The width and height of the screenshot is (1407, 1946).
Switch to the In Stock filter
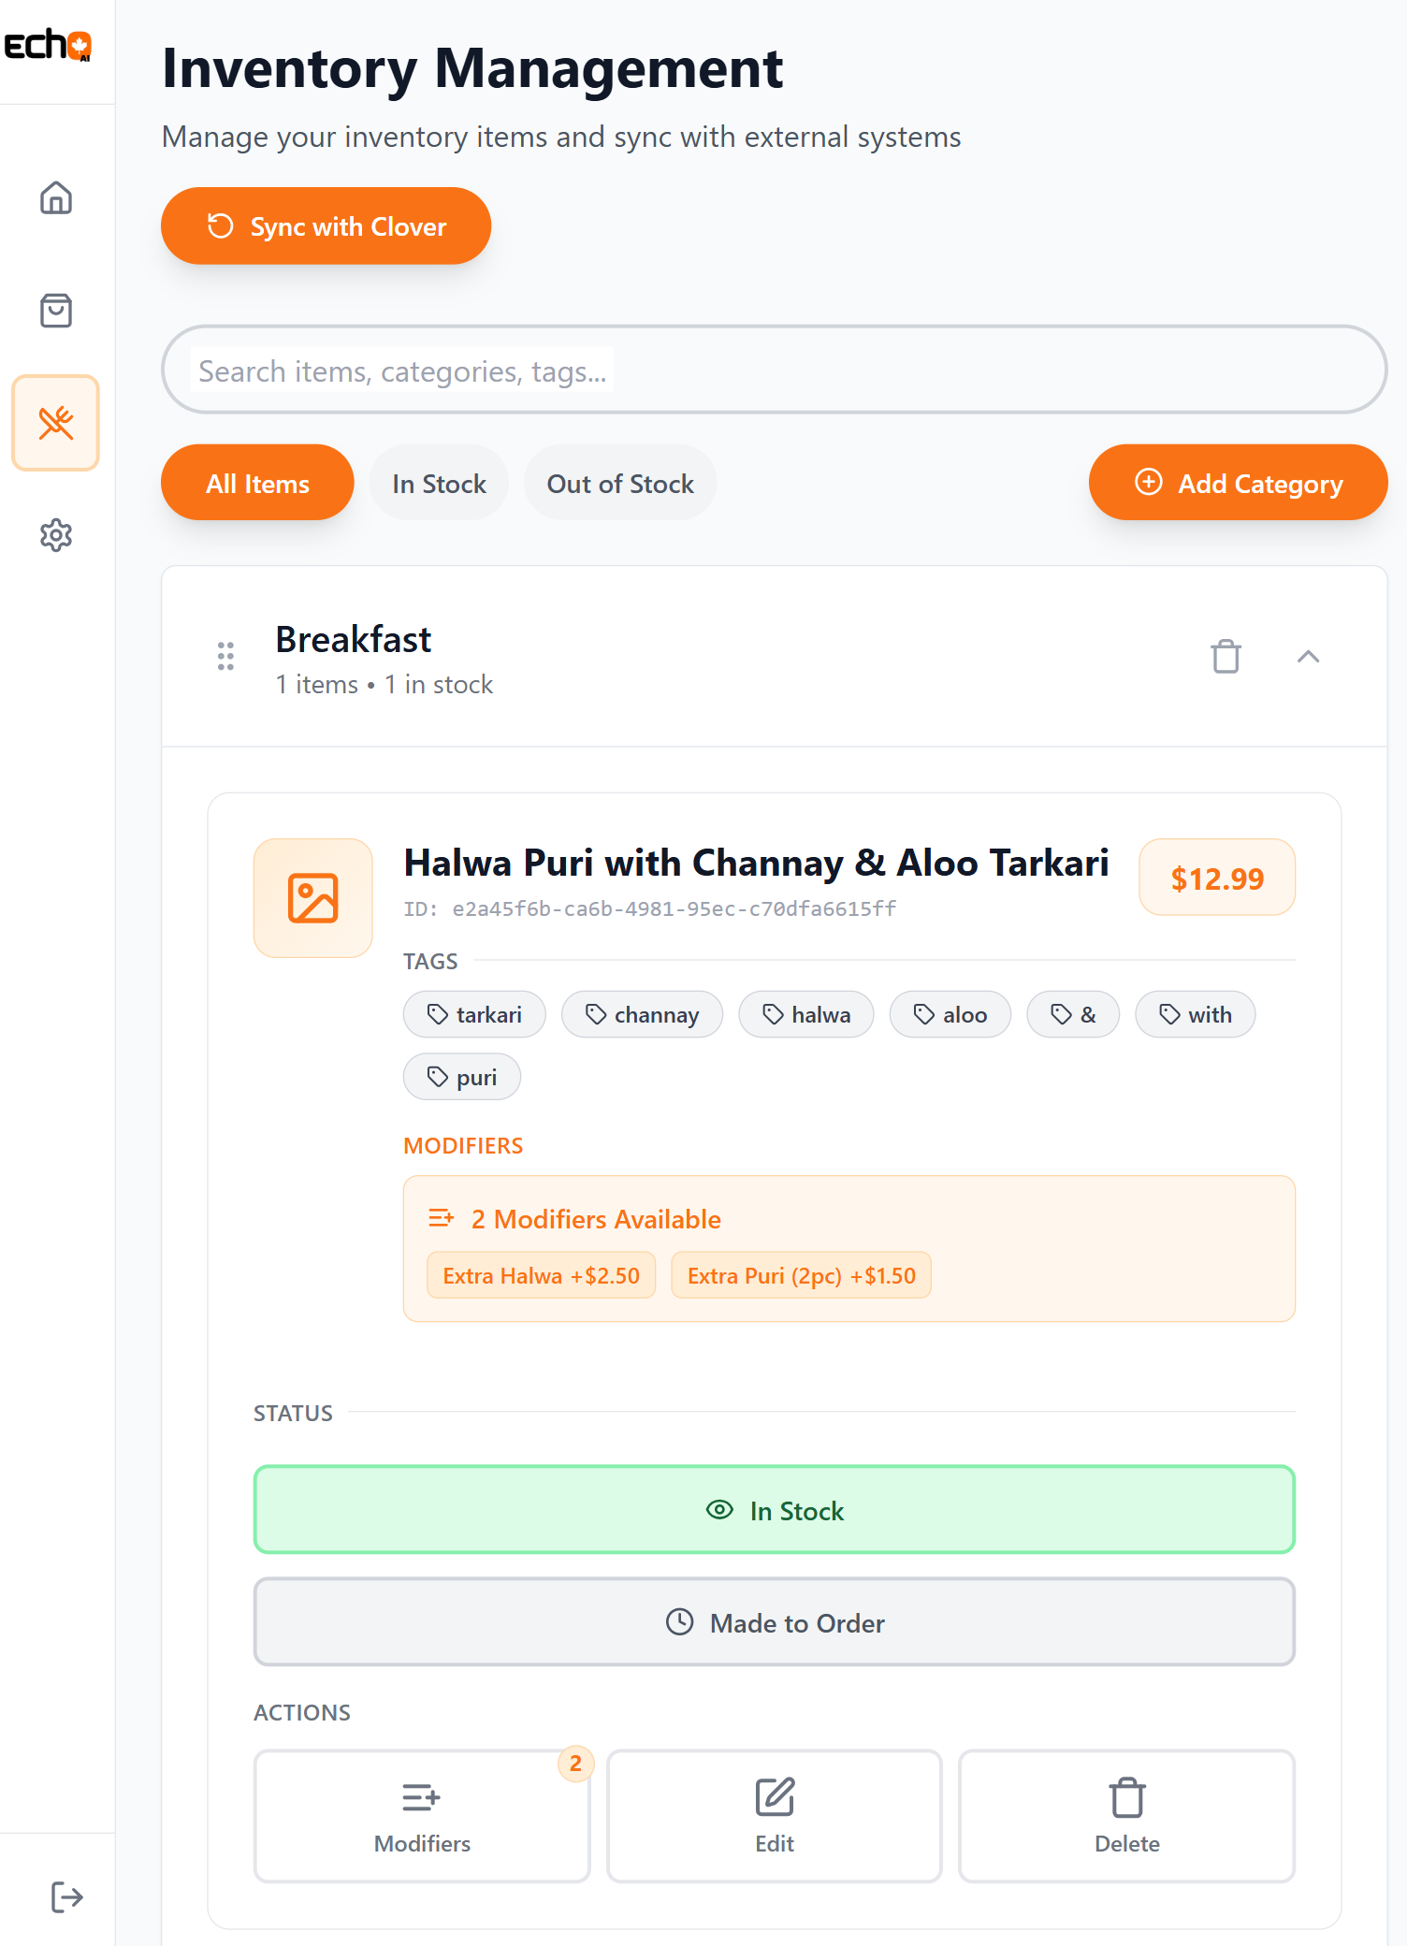(439, 483)
